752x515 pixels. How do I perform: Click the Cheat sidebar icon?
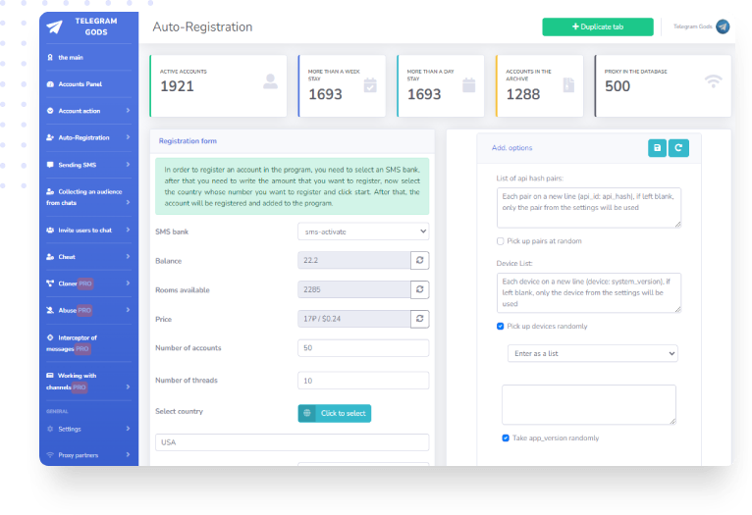click(x=50, y=257)
